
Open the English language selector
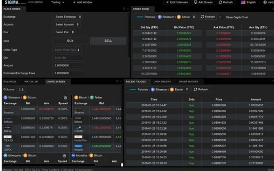(x=248, y=2)
